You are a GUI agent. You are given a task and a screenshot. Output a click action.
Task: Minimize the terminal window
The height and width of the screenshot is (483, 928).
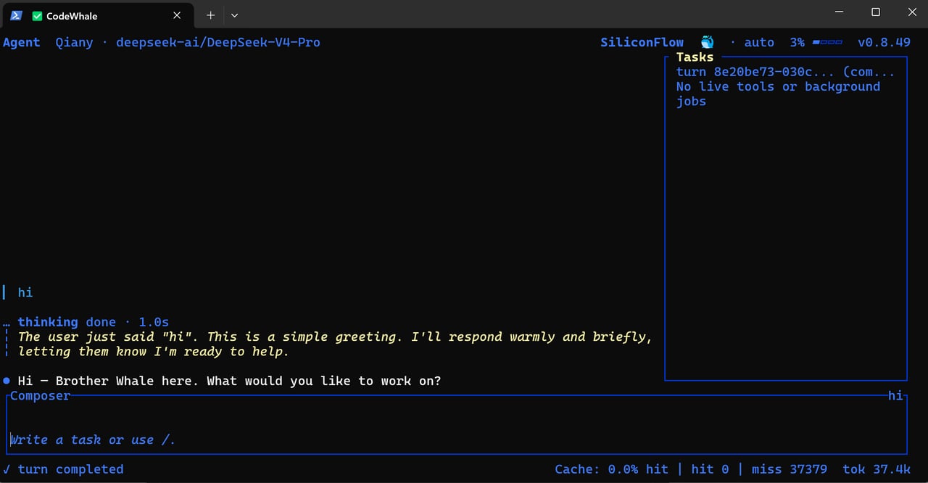pyautogui.click(x=839, y=12)
